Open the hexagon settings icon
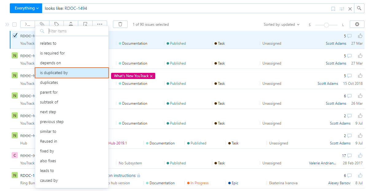 click(x=357, y=24)
